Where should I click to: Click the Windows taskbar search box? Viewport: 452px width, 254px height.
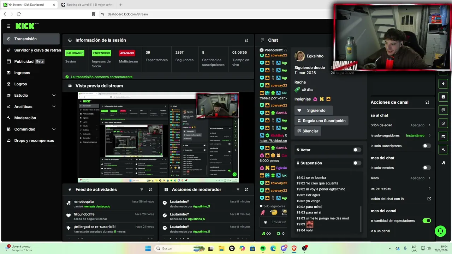click(179, 248)
